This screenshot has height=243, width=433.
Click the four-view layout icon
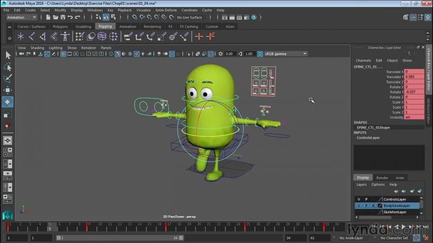[x=8, y=152]
